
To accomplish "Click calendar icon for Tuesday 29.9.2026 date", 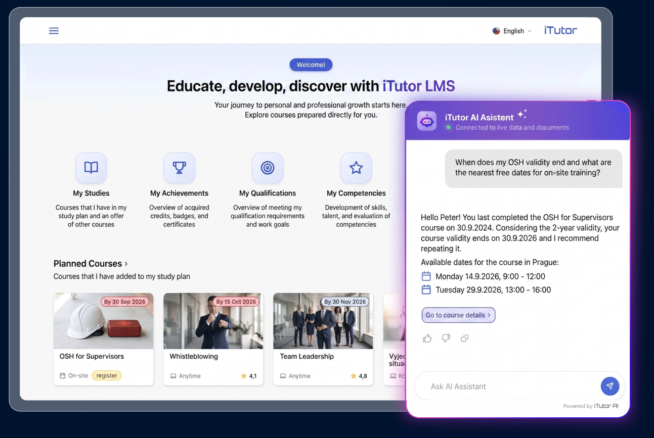I will (426, 289).
